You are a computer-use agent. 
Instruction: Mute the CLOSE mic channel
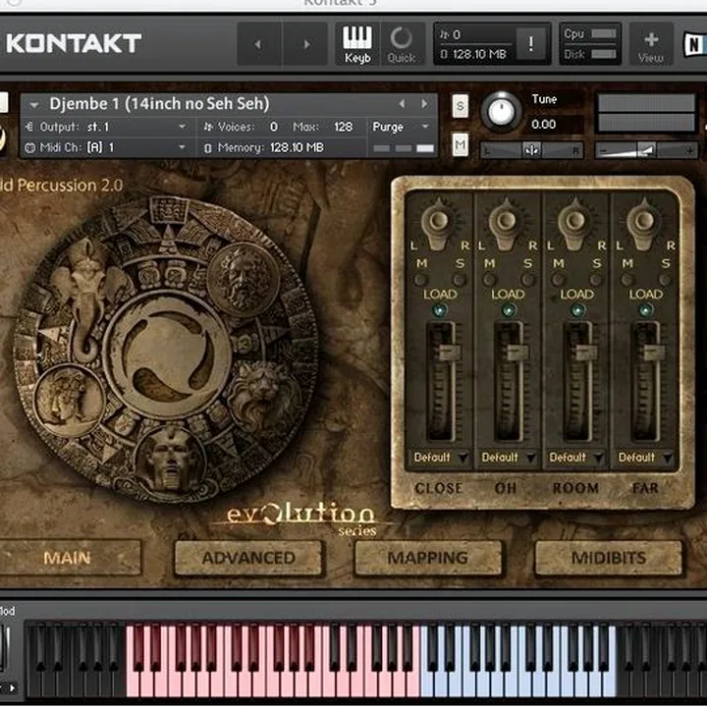point(421,280)
